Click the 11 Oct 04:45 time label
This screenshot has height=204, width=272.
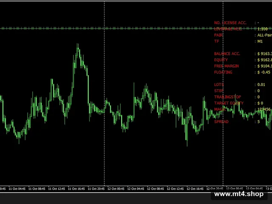pyautogui.click(x=17, y=189)
